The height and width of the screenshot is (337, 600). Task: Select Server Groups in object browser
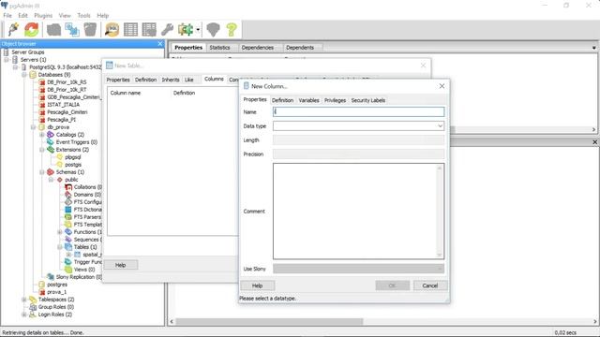[28, 52]
